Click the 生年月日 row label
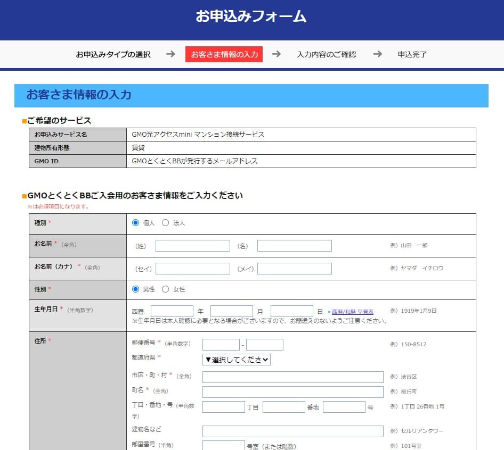Screen dimensions: 504x450 [x=46, y=309]
